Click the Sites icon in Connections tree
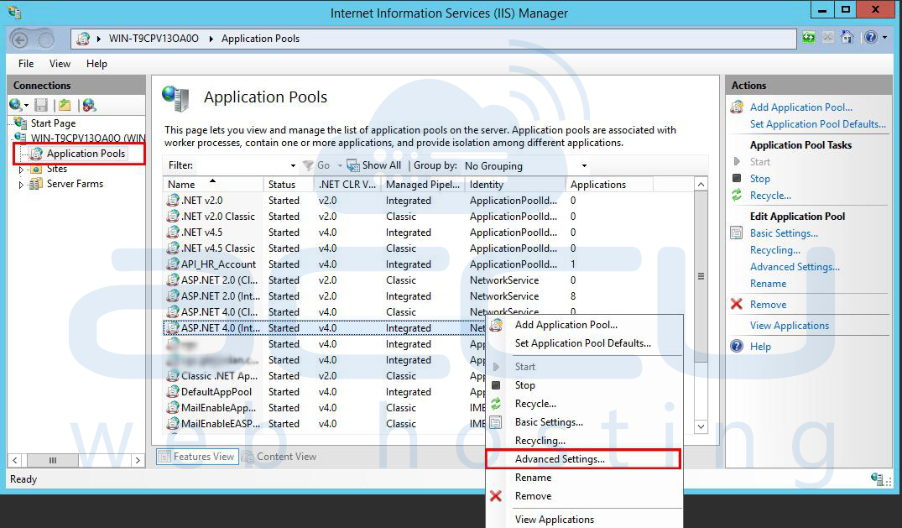Image resolution: width=902 pixels, height=528 pixels. click(x=36, y=169)
